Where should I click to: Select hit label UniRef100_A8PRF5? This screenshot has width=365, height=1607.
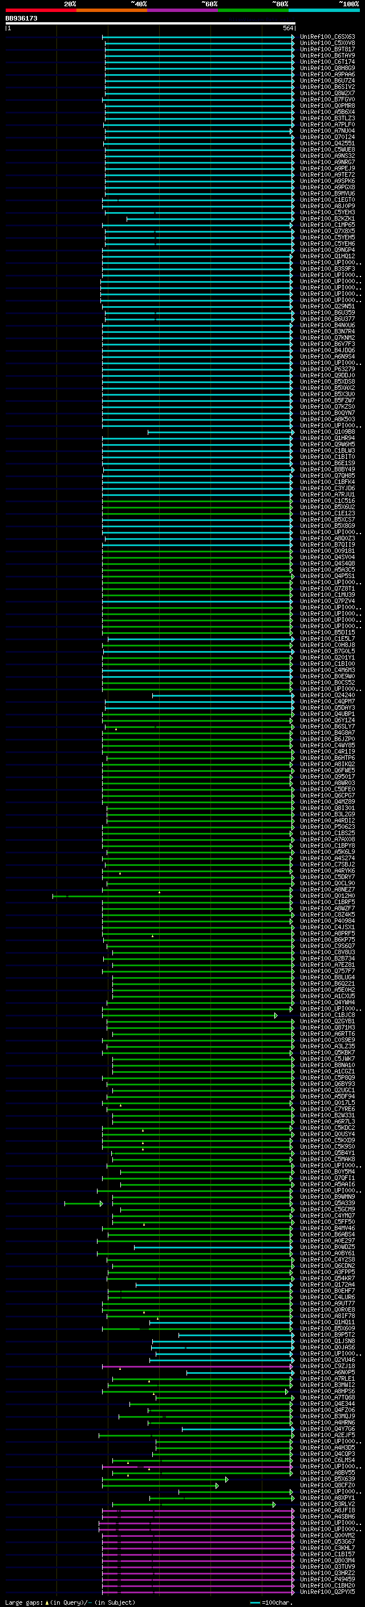pyautogui.click(x=327, y=933)
